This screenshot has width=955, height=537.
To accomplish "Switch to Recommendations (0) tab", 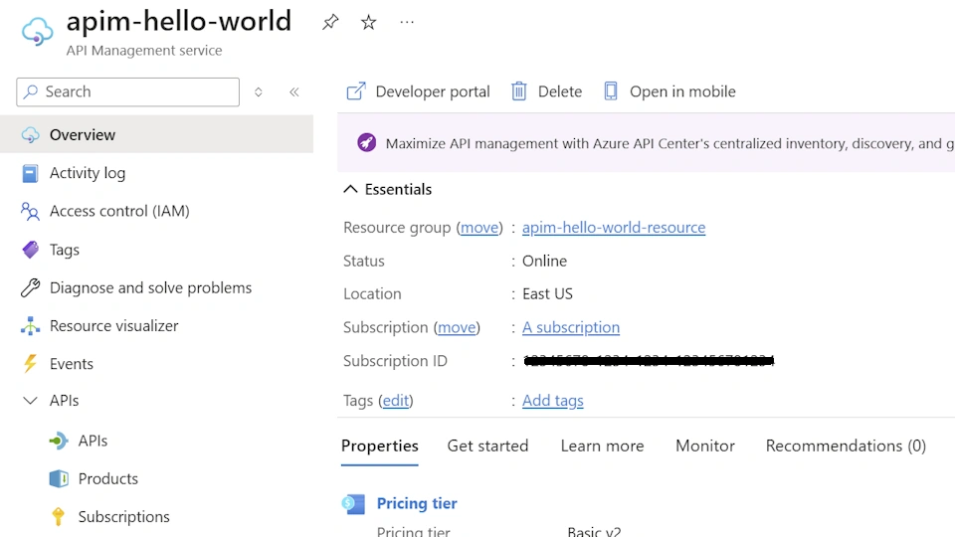I will click(846, 447).
